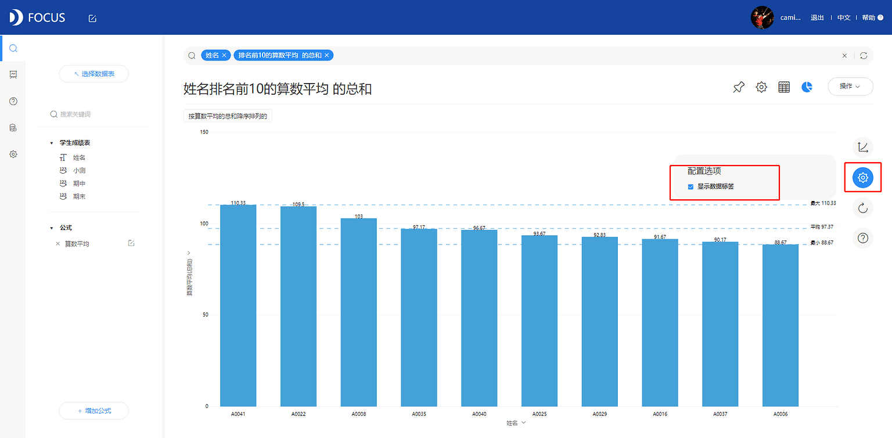Click the A0029 bar

(x=600, y=322)
